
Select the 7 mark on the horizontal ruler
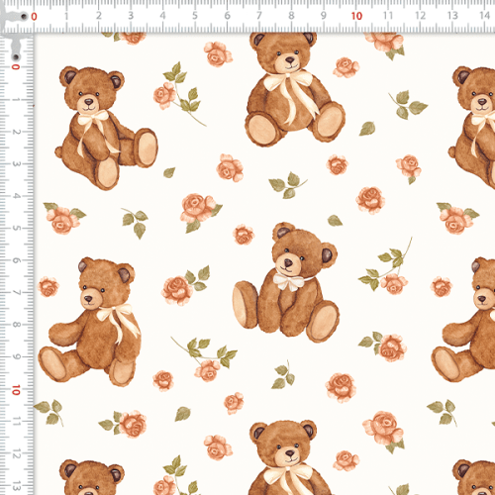(x=259, y=16)
